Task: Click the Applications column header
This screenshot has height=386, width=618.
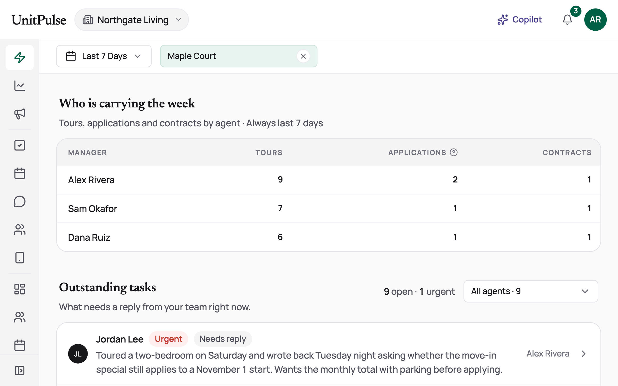Action: (x=417, y=153)
